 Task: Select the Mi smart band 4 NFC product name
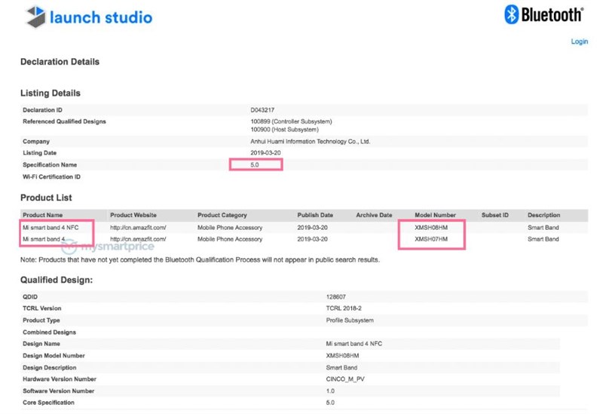tap(51, 228)
